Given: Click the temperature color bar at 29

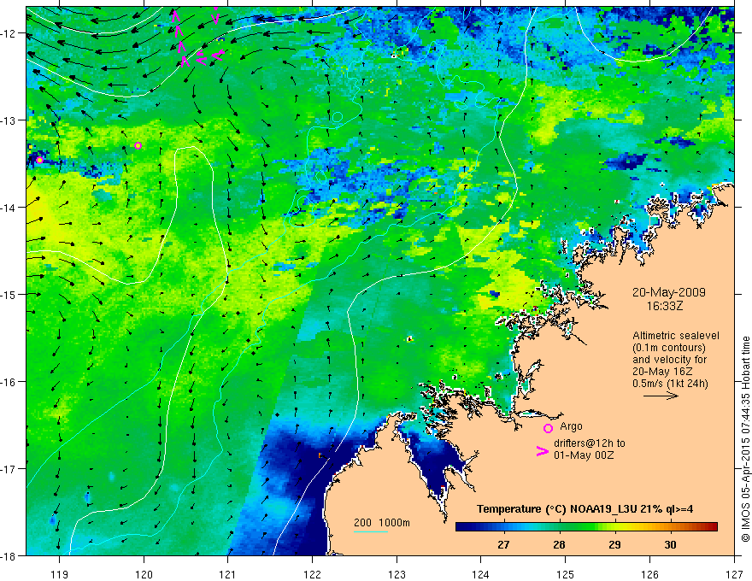Looking at the screenshot, I should pyautogui.click(x=614, y=527).
